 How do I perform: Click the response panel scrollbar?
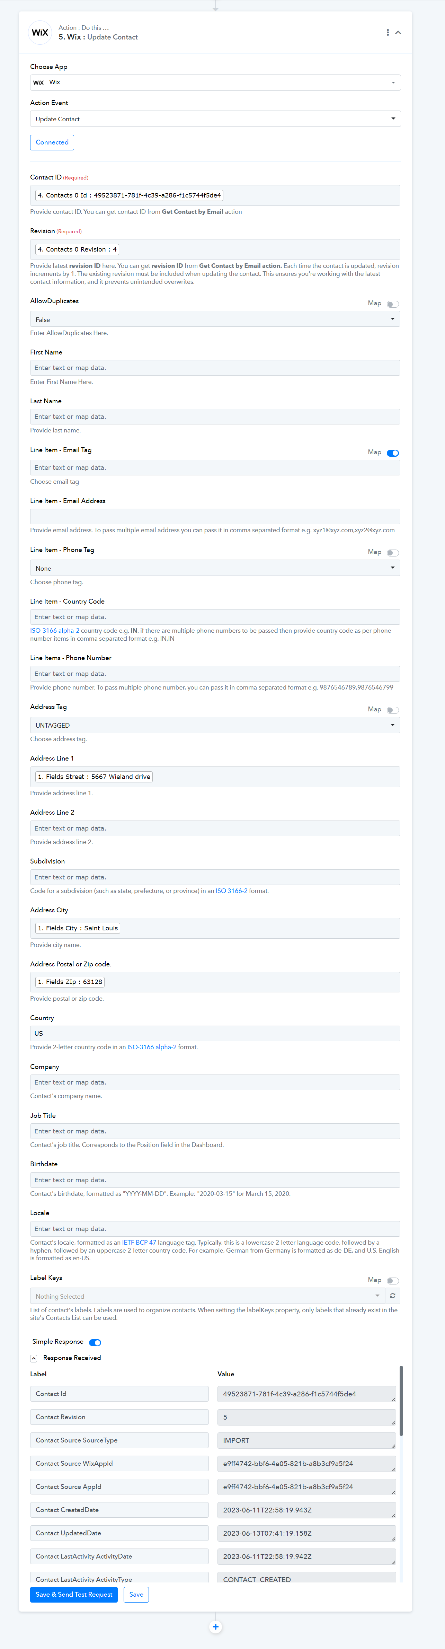[401, 1401]
